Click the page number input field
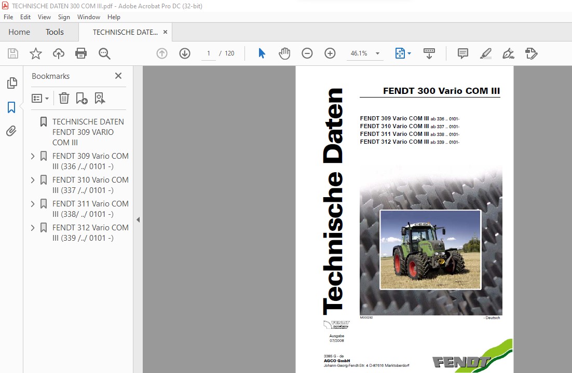 click(209, 53)
